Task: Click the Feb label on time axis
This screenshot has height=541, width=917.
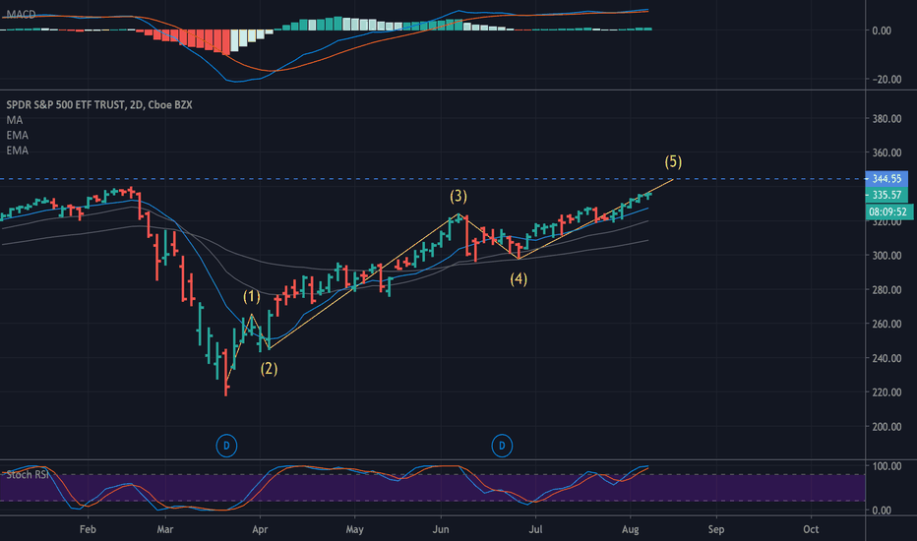Action: [88, 529]
